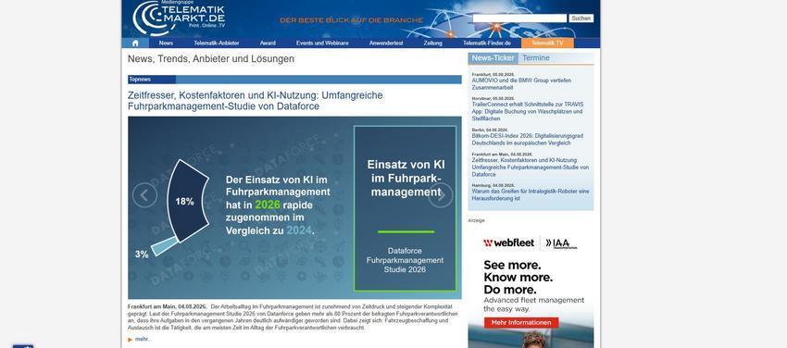Open ticker item Zeitfresser Dataforce study
Viewport: 787px width, 348px height.
tap(530, 168)
